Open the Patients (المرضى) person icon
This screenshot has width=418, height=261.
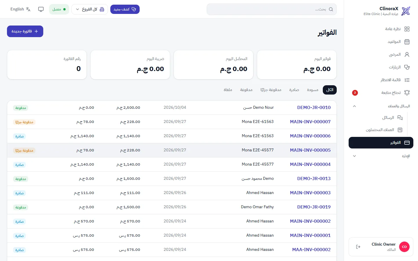(x=407, y=55)
